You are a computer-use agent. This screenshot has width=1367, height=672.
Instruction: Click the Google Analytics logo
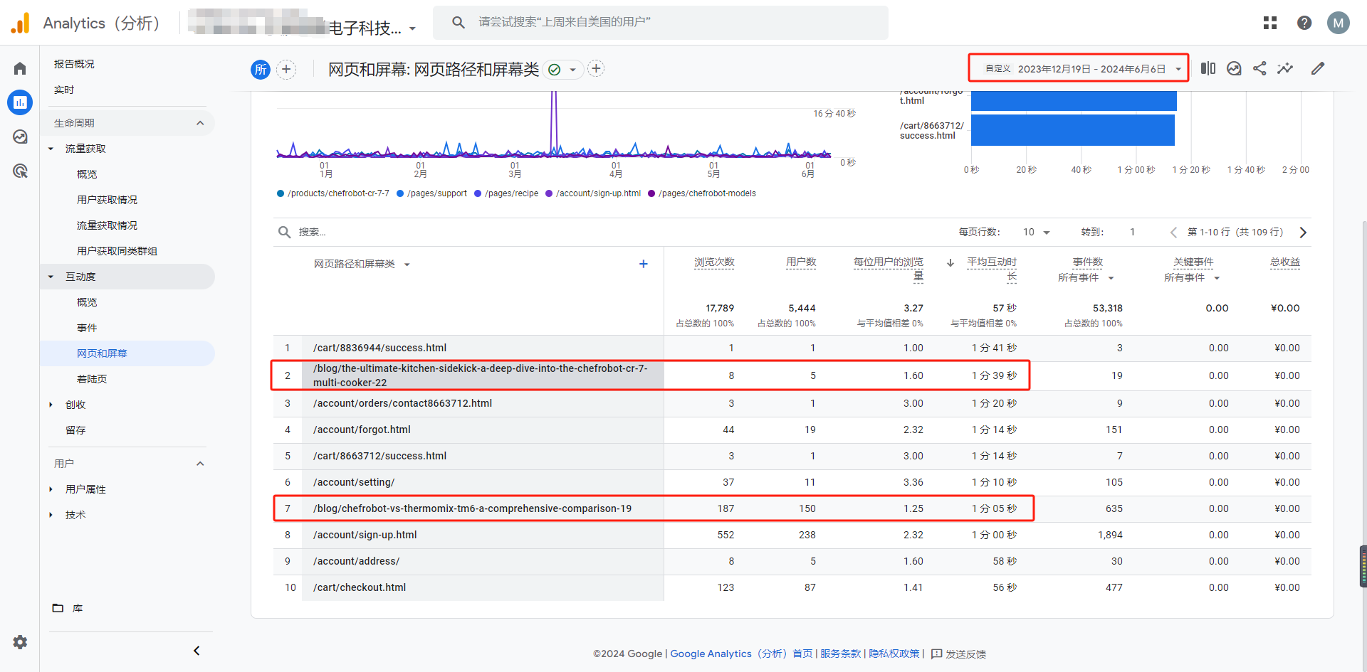tap(21, 23)
